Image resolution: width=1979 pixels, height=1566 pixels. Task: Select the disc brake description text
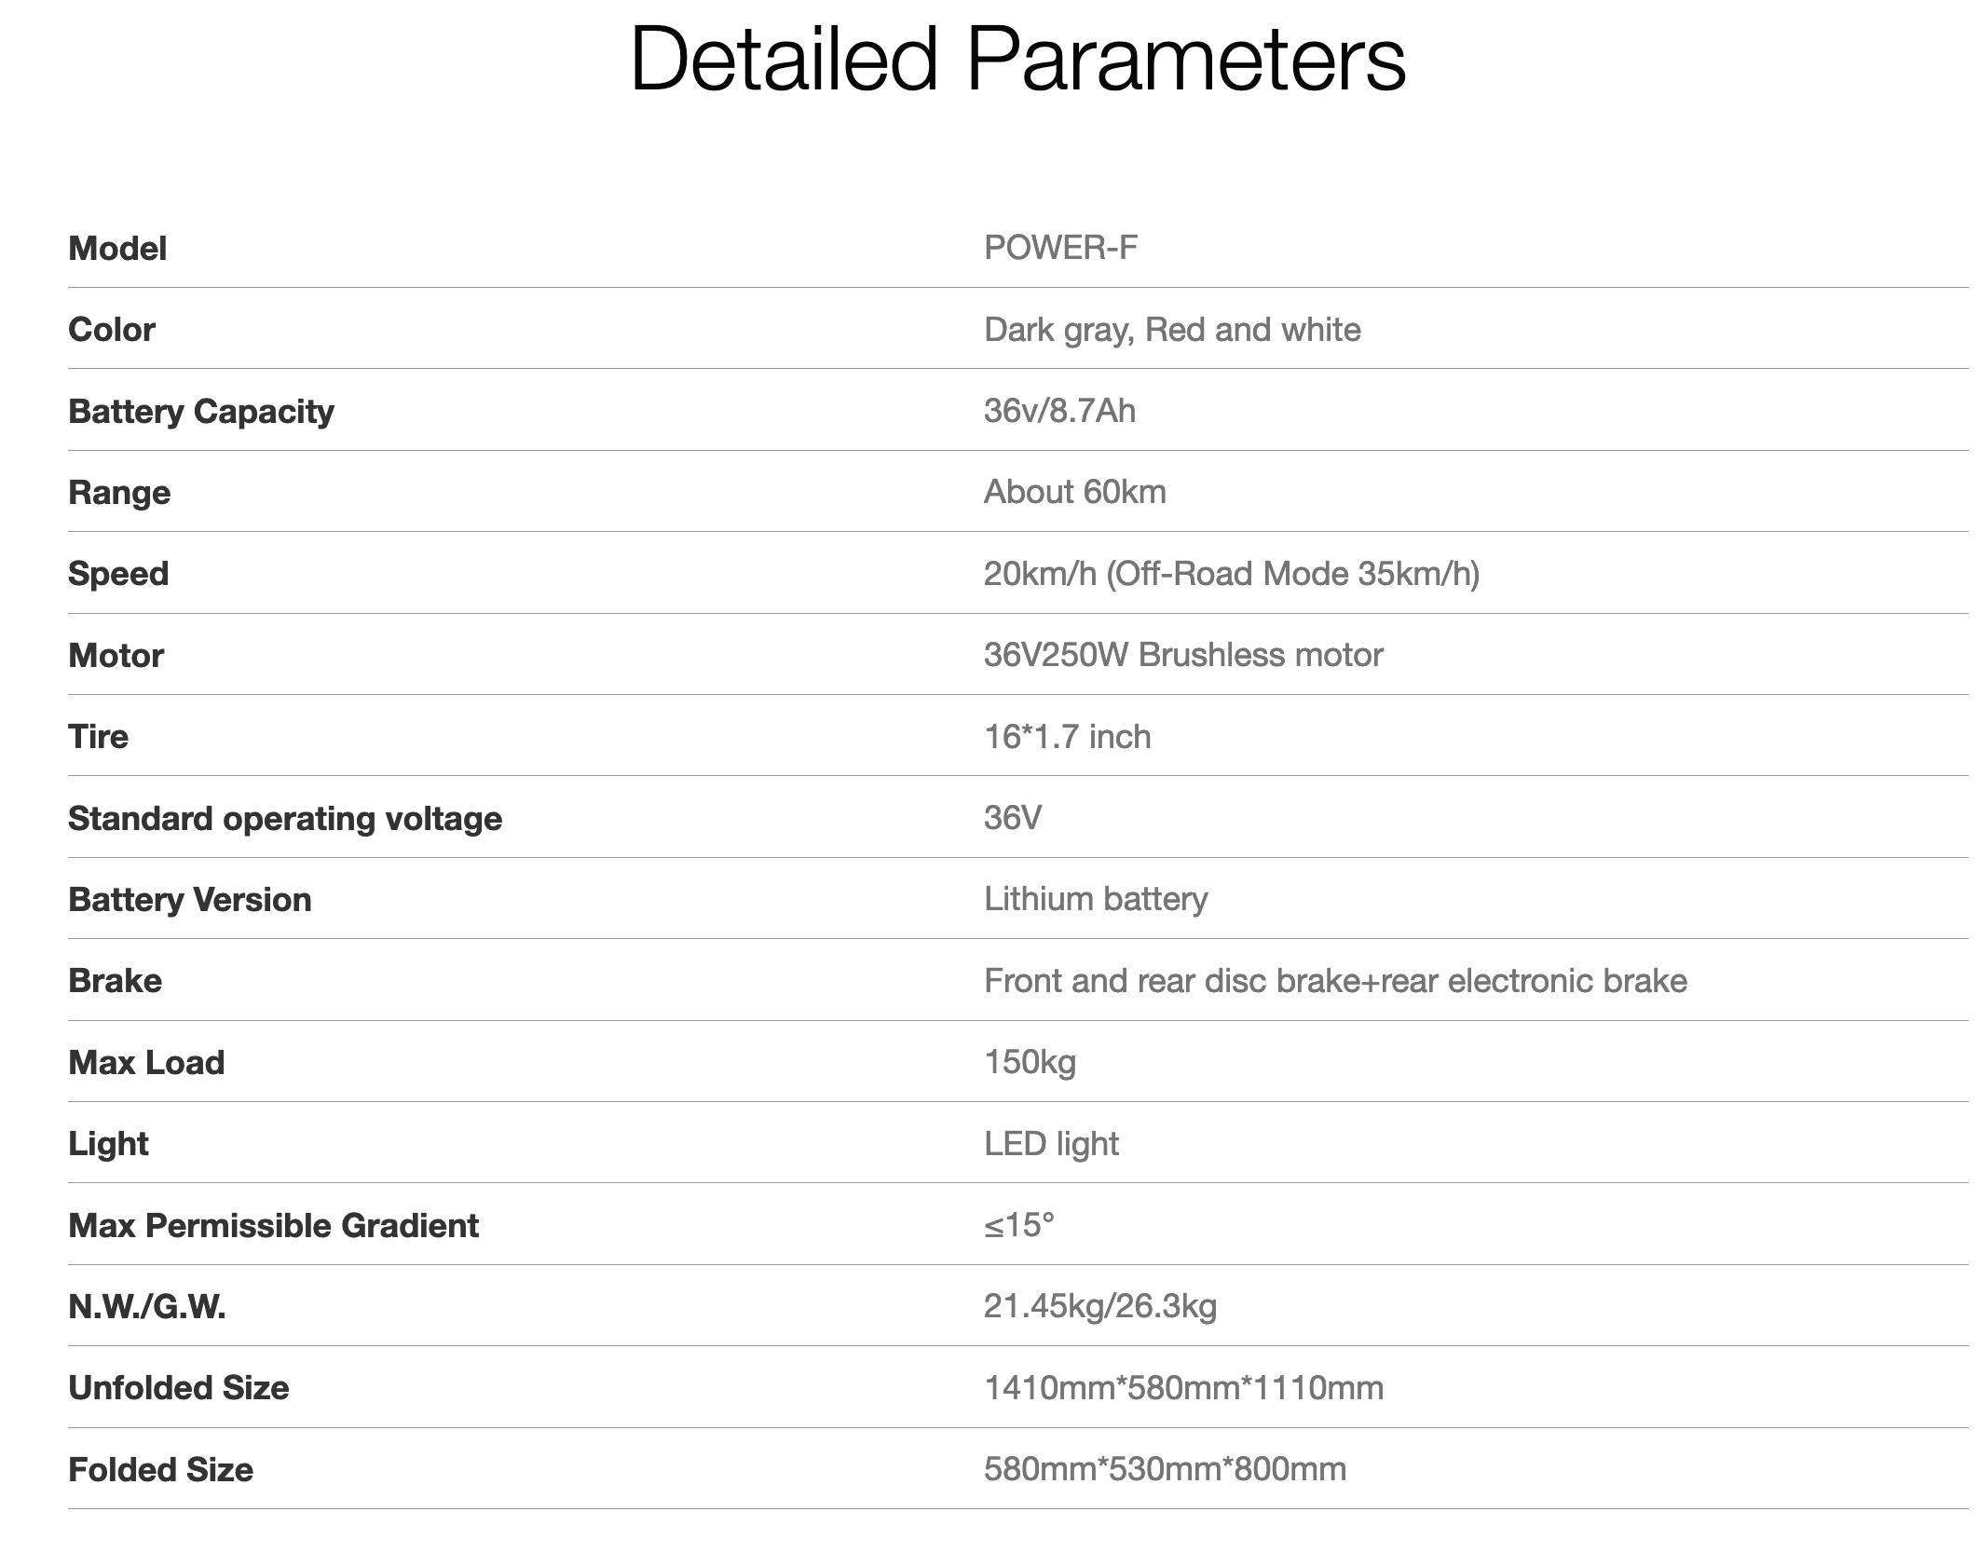pos(1334,981)
